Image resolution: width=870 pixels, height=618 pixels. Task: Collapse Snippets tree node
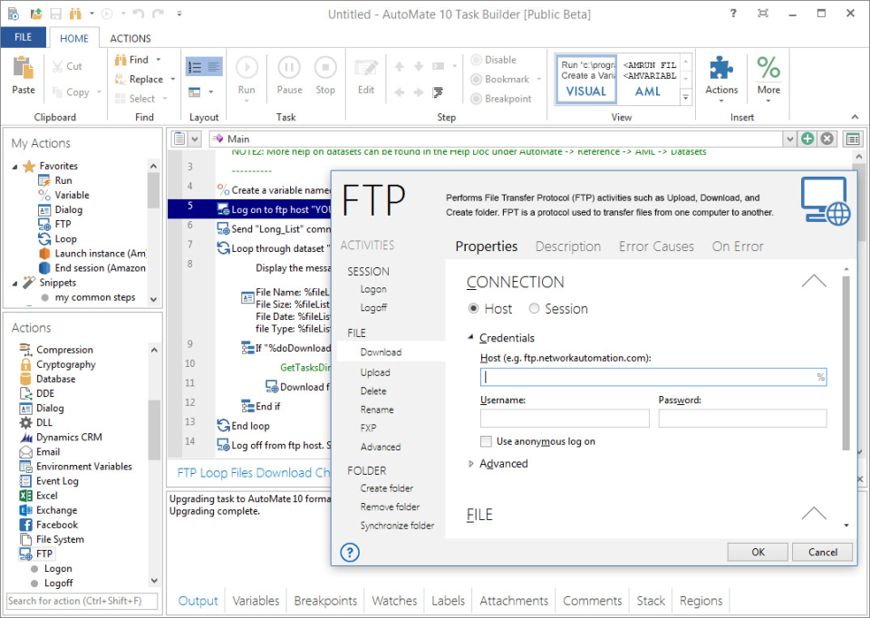(x=15, y=283)
